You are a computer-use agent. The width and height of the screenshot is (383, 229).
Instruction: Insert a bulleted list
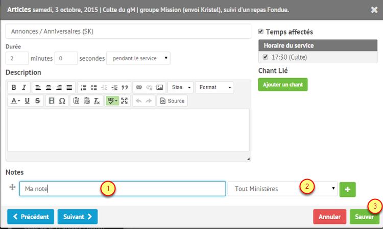[94, 87]
